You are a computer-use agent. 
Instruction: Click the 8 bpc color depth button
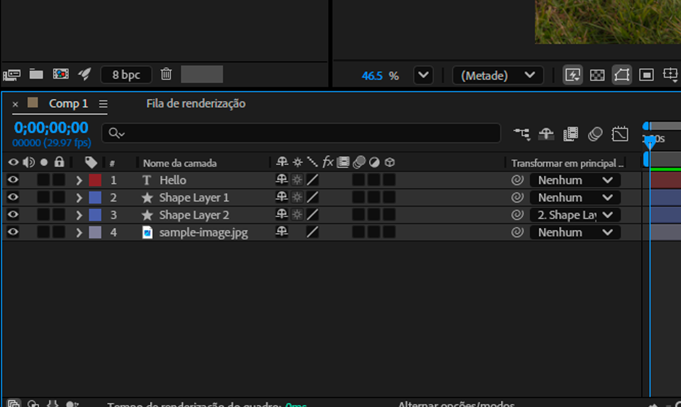tap(126, 75)
